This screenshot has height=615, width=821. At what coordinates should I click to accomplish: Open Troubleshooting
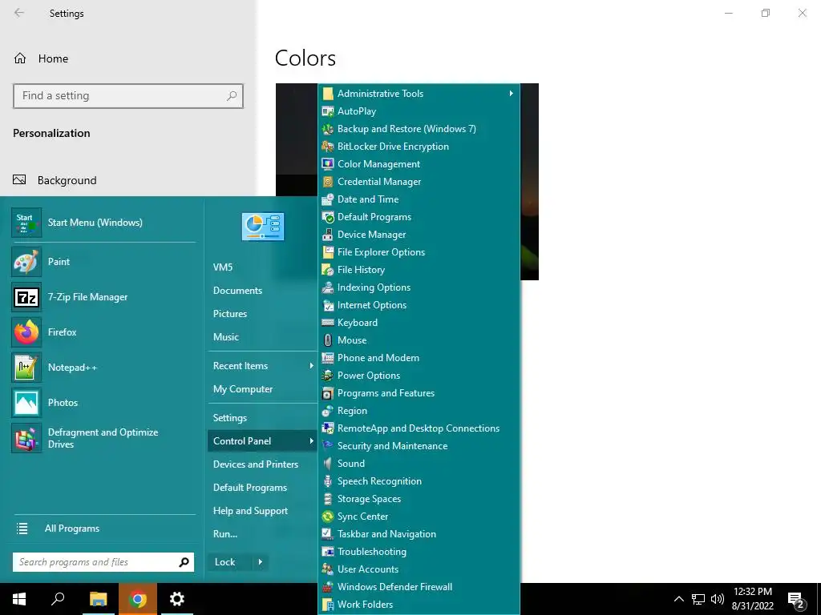click(419, 552)
